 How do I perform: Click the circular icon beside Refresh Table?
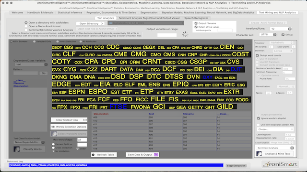(93, 155)
